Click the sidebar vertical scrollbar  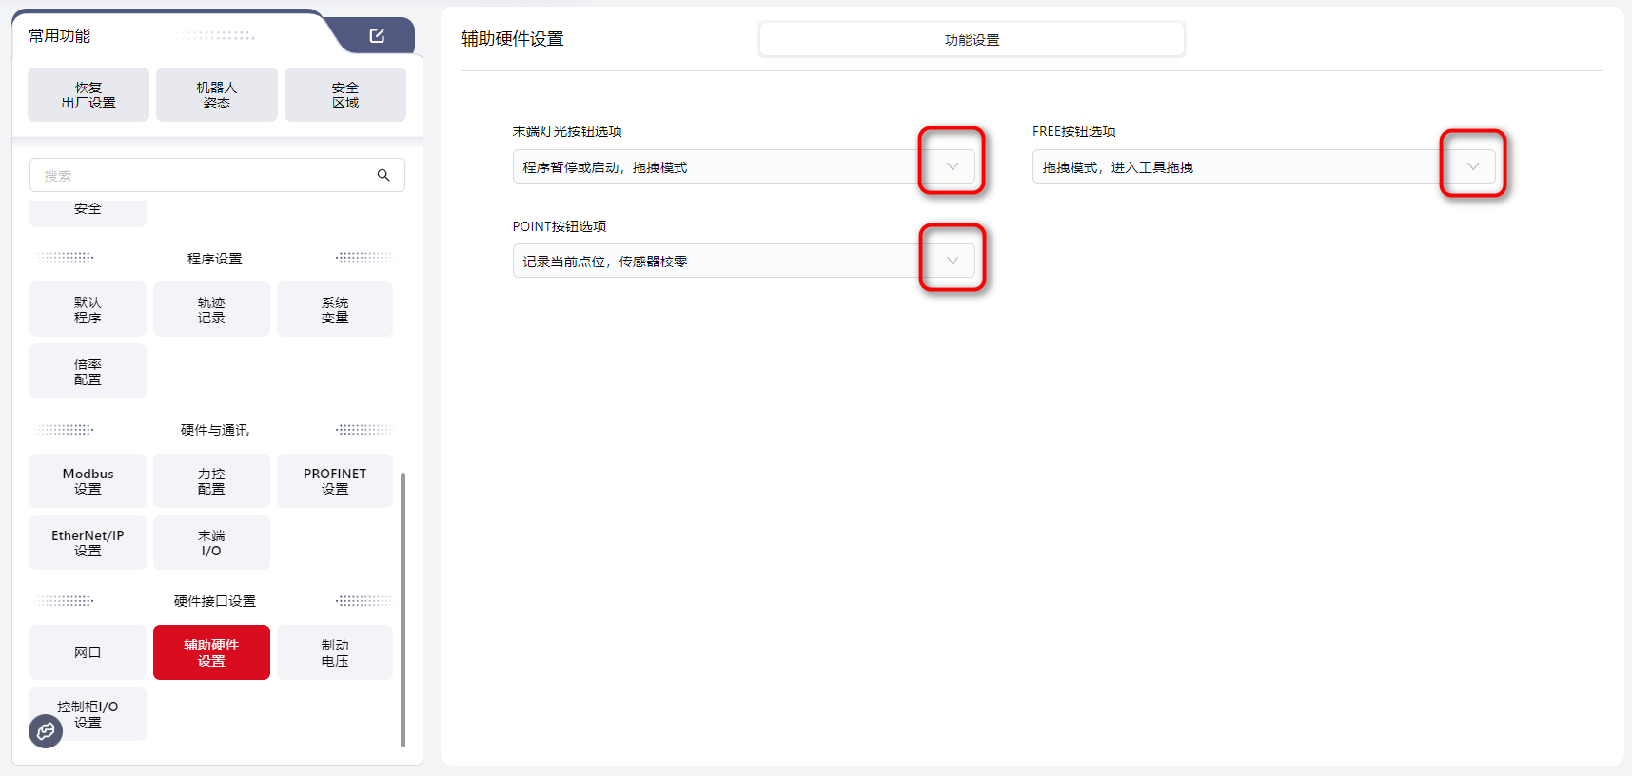[403, 609]
